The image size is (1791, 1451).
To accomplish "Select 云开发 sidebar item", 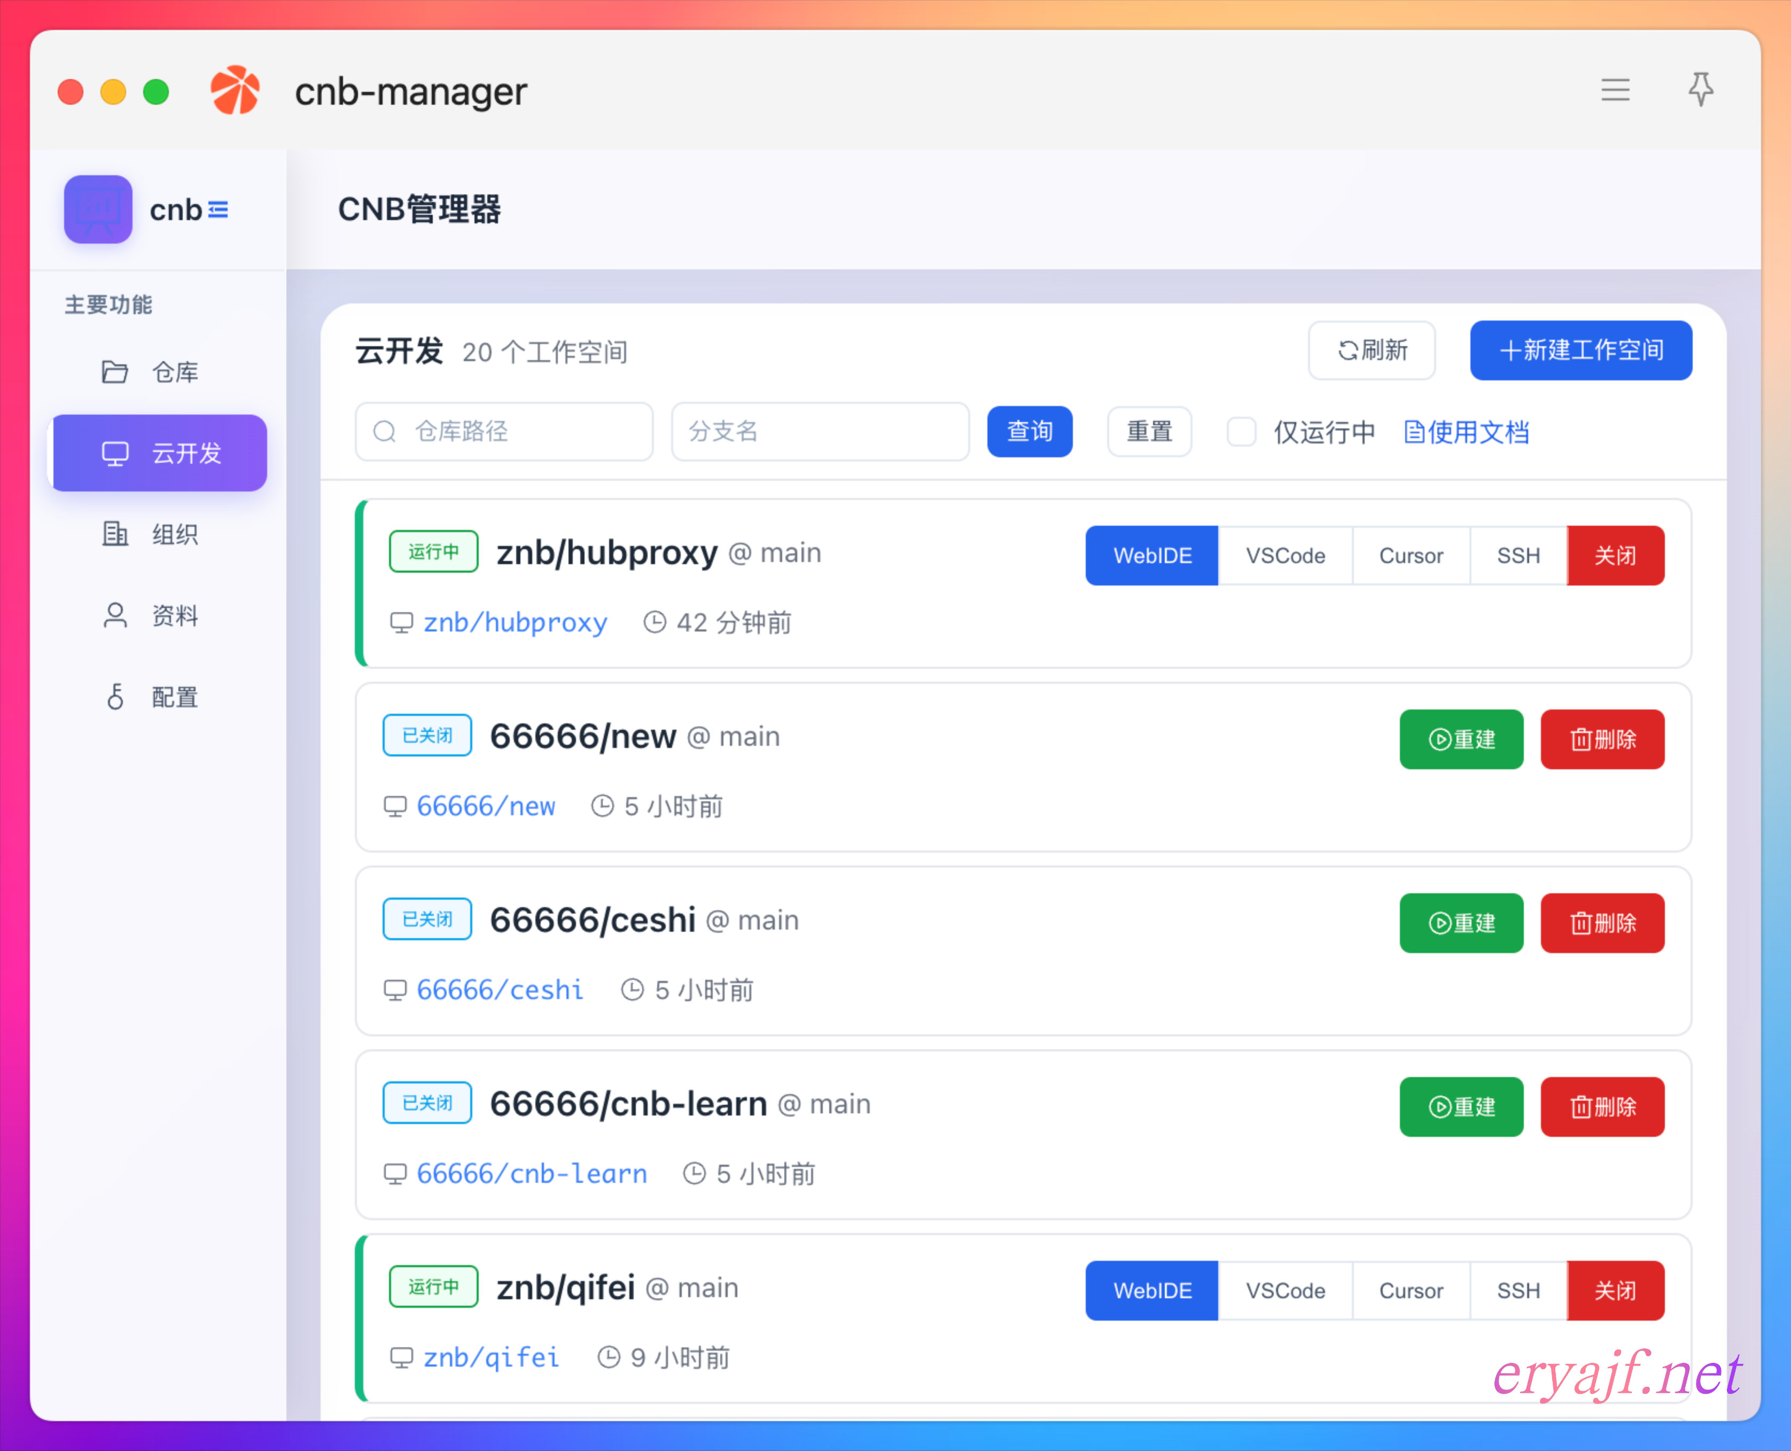I will (159, 453).
